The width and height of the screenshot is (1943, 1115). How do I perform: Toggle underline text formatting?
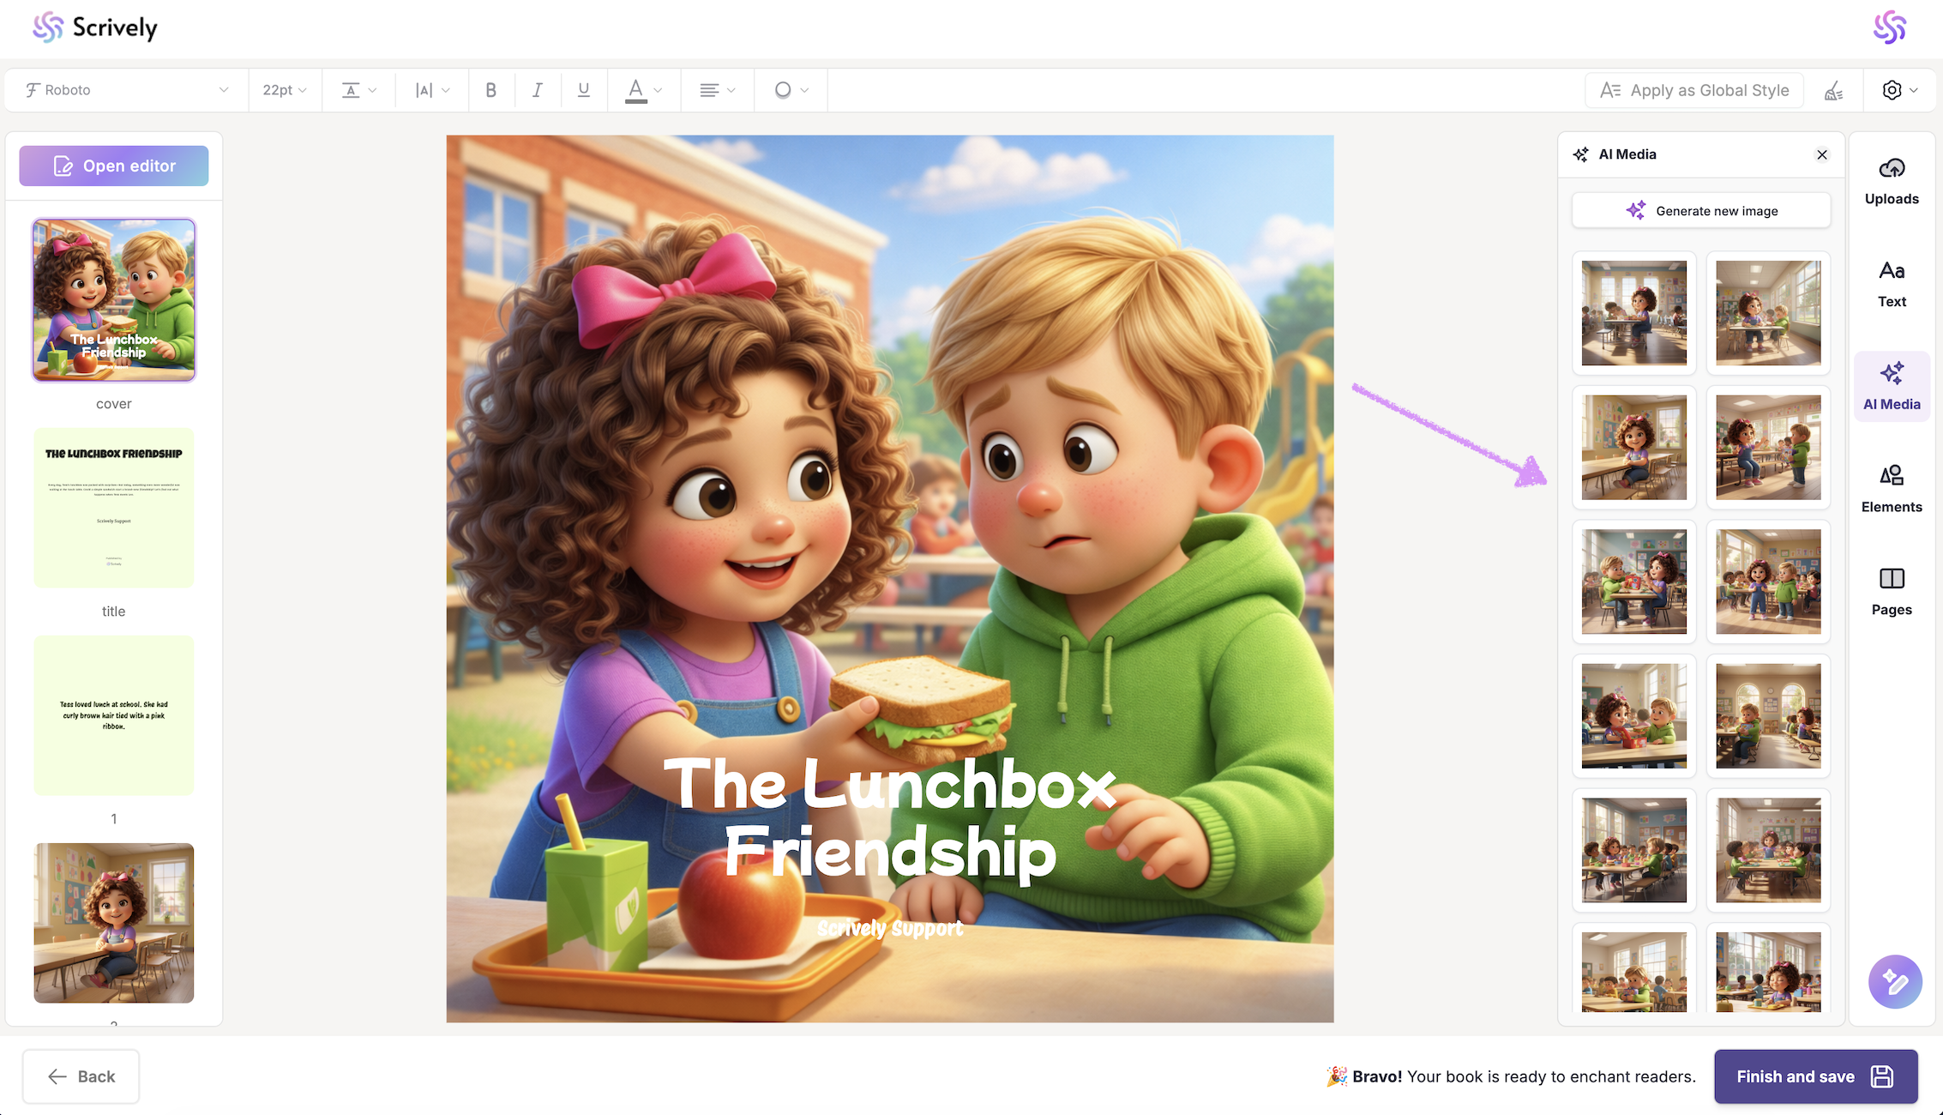[x=584, y=90]
